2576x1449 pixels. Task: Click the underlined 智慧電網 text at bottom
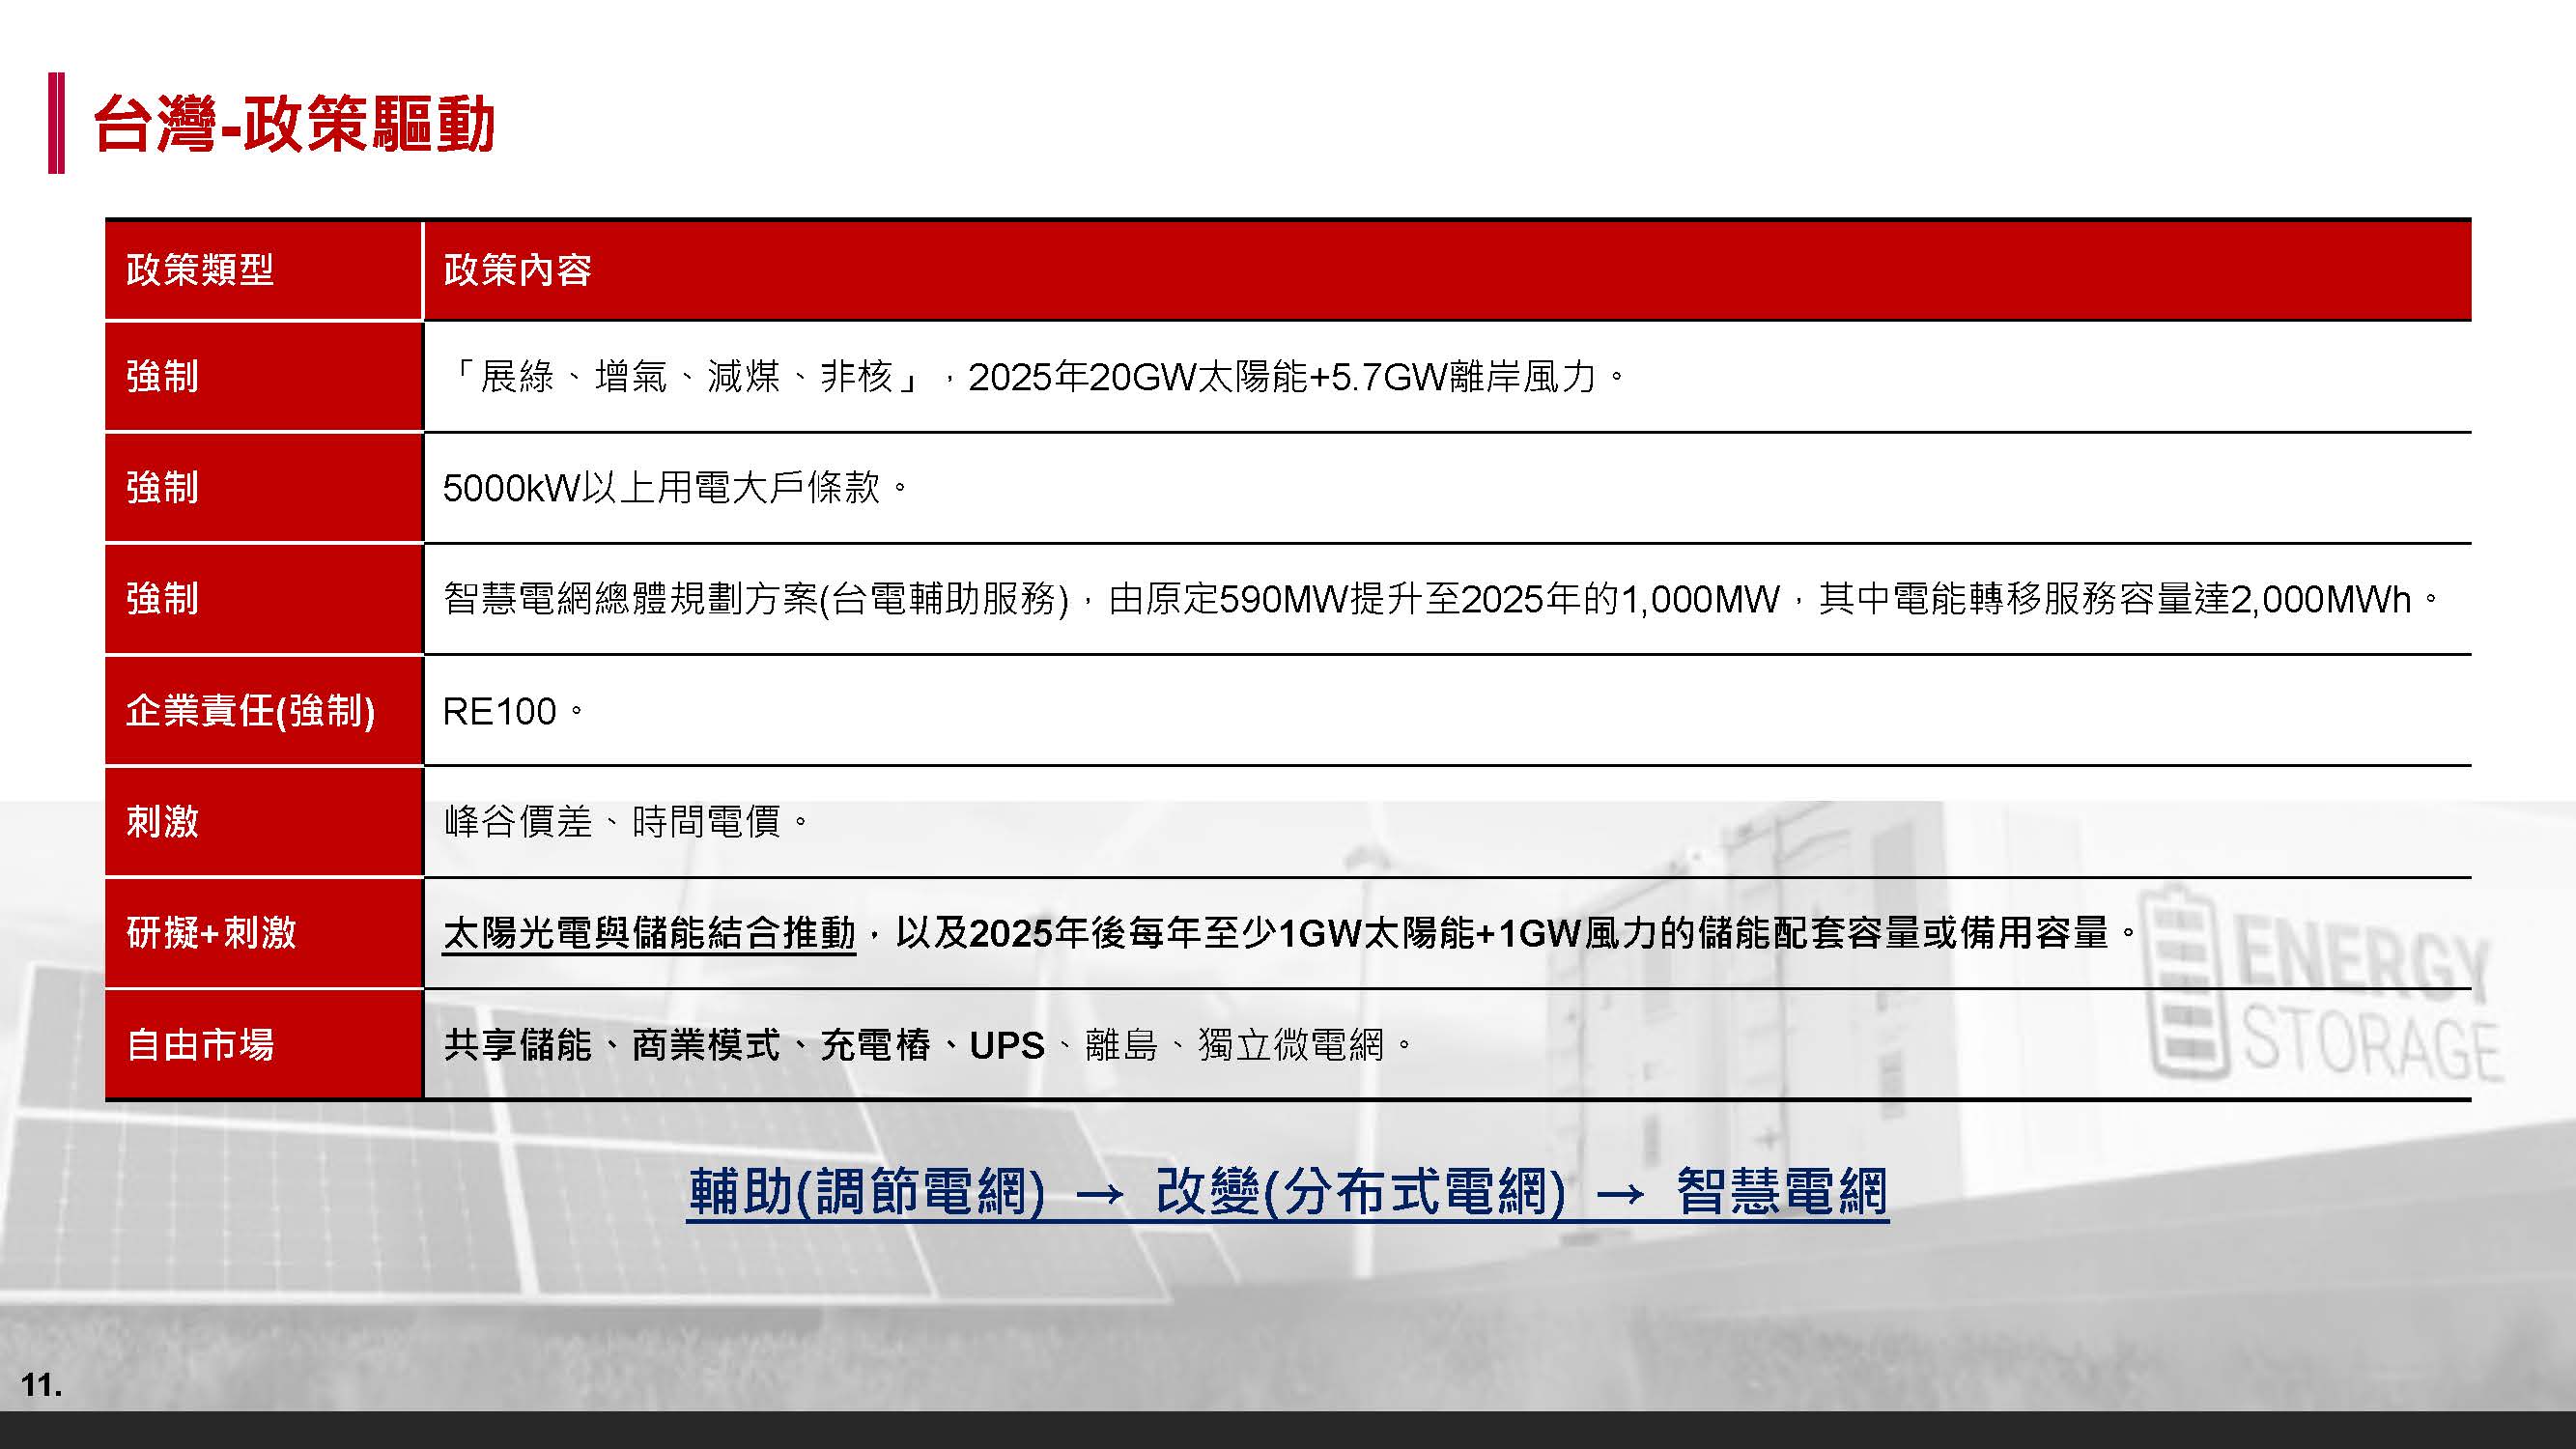(1782, 1191)
